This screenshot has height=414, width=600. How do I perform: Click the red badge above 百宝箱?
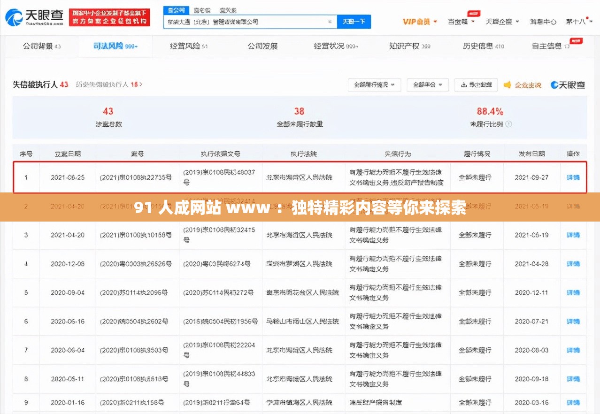coord(473,14)
